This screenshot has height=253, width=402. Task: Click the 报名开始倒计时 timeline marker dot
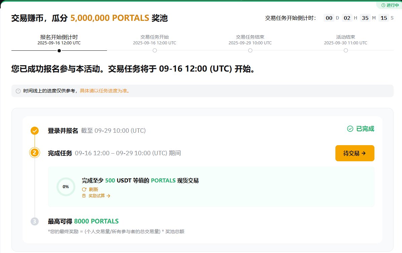coord(59,51)
